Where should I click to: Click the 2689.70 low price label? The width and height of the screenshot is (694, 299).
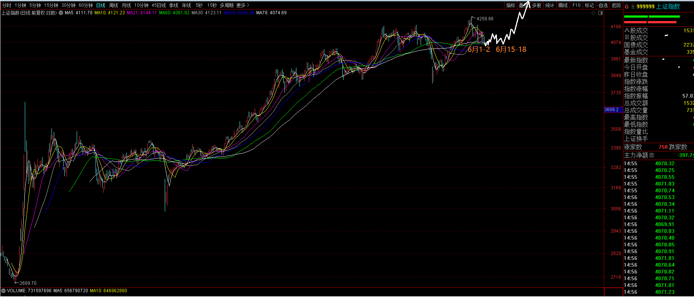coord(28,283)
